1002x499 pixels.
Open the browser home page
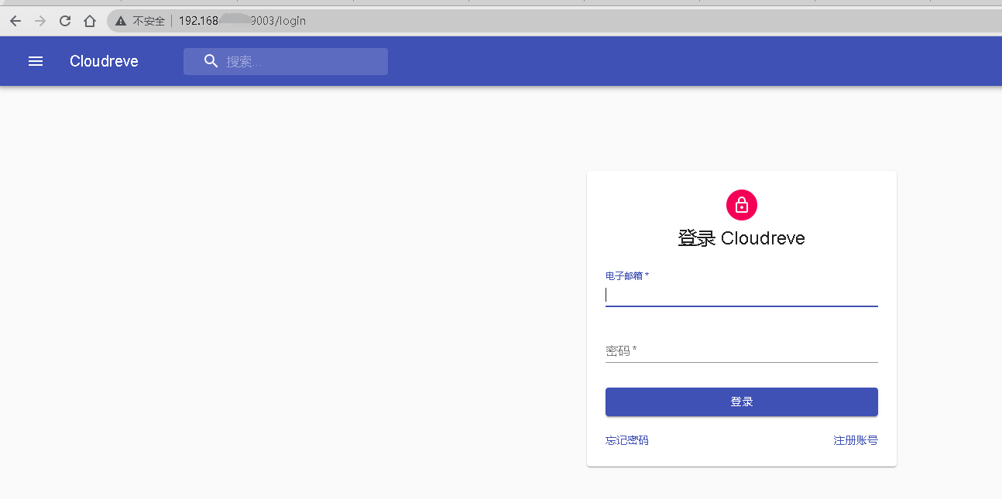(x=90, y=21)
